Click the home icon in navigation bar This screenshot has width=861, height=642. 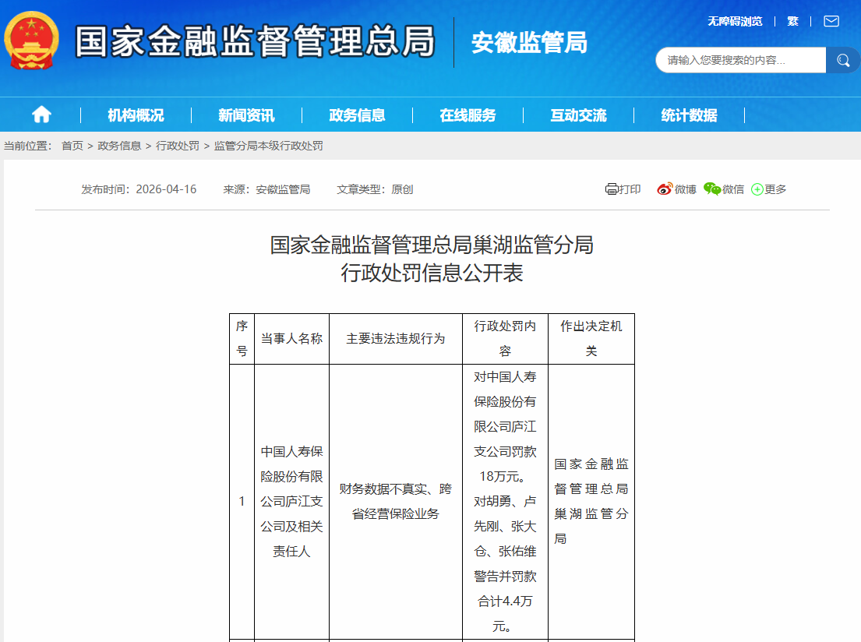pyautogui.click(x=41, y=115)
